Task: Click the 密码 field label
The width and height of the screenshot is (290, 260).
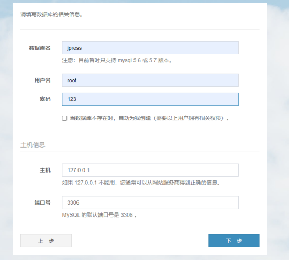Action: [x=45, y=99]
